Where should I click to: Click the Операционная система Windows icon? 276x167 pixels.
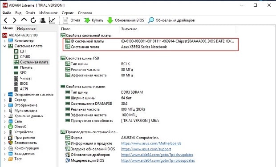point(11,94)
